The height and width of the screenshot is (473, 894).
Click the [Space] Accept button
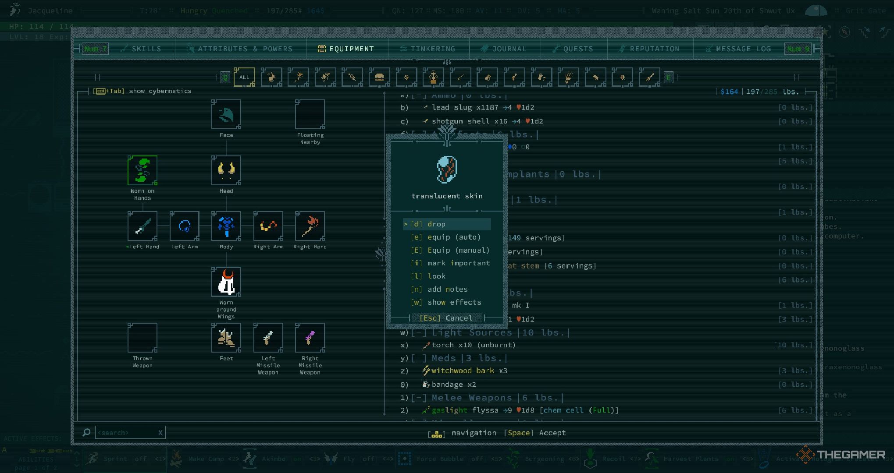[x=535, y=433]
